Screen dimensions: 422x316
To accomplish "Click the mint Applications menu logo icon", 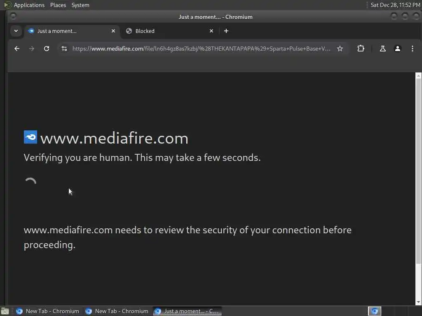I will pos(7,5).
